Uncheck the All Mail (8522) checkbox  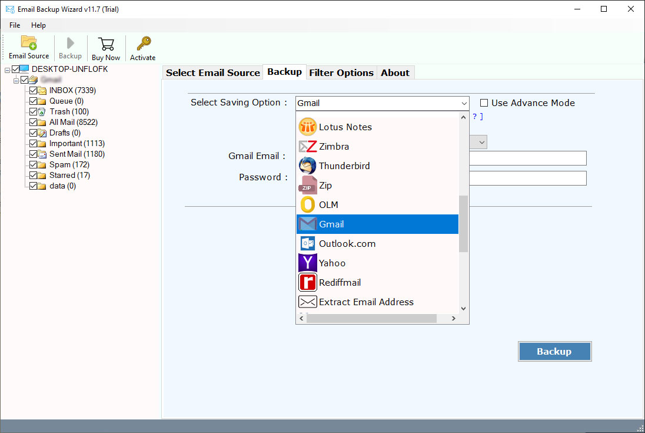(34, 123)
